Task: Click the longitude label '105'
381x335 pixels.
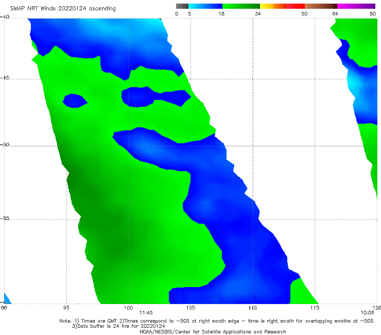Action: tap(190, 308)
